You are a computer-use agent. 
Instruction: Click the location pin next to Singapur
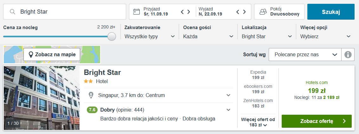(91, 95)
